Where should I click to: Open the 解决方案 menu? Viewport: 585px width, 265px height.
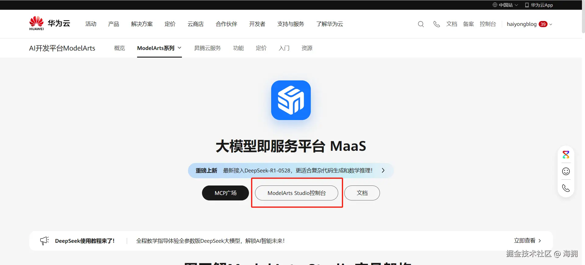point(142,24)
